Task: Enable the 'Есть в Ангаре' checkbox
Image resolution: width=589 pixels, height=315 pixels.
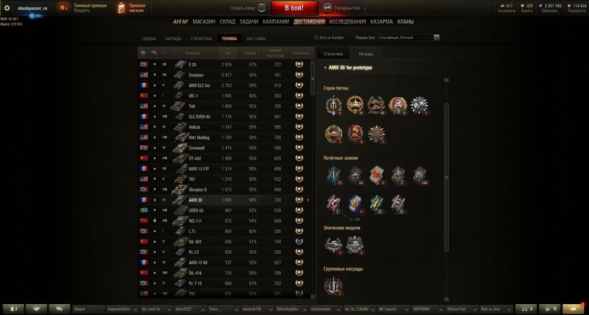Action: click(x=317, y=38)
